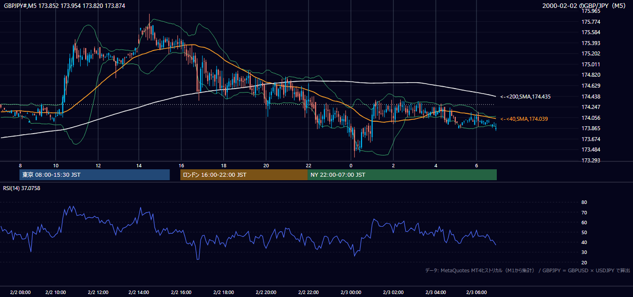Click price axis value 173.293

(x=591, y=160)
